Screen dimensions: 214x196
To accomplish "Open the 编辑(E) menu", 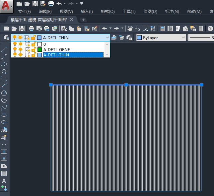I will pos(45,12).
